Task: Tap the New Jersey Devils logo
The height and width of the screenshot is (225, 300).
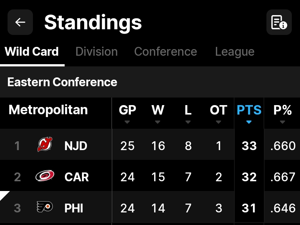Action: pos(45,145)
